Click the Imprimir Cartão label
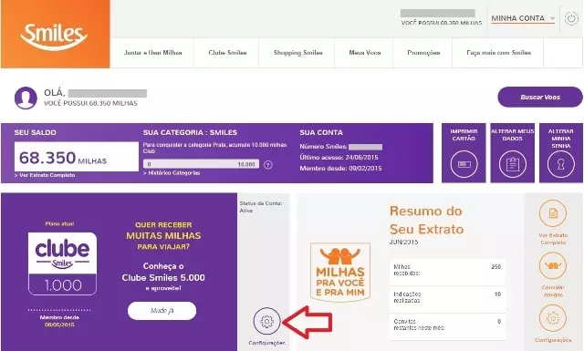The width and height of the screenshot is (584, 351). (x=464, y=135)
